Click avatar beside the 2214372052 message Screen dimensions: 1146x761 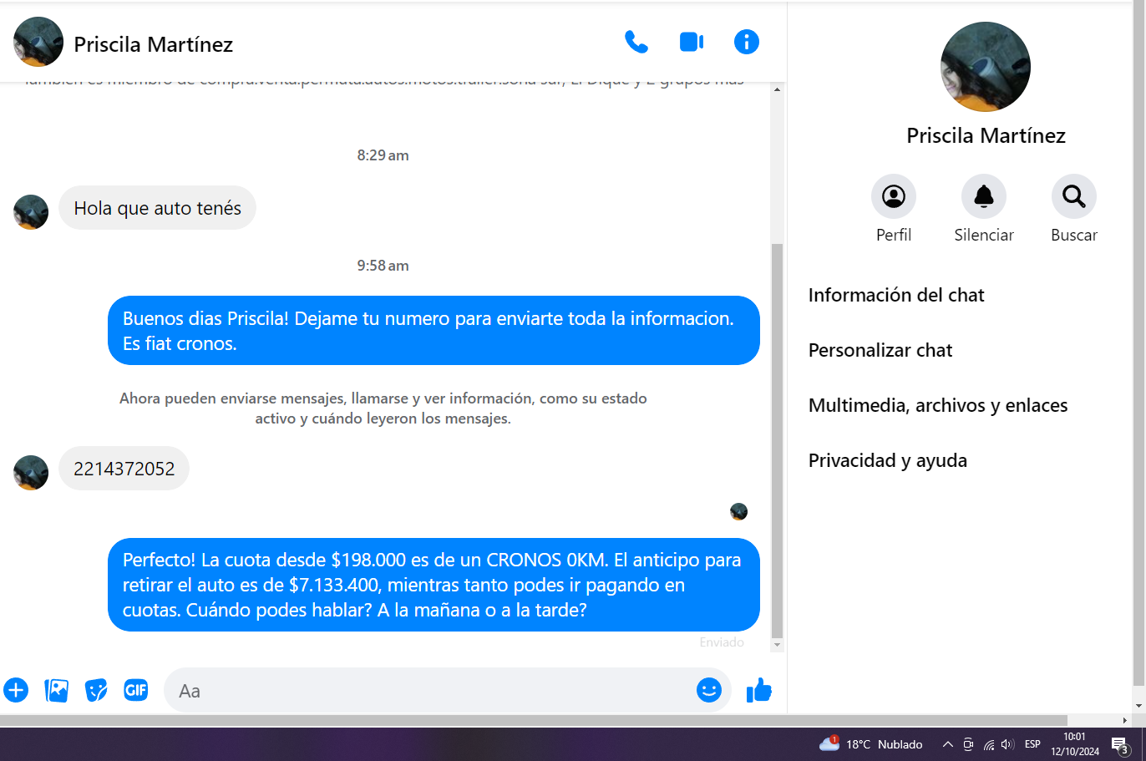31,473
